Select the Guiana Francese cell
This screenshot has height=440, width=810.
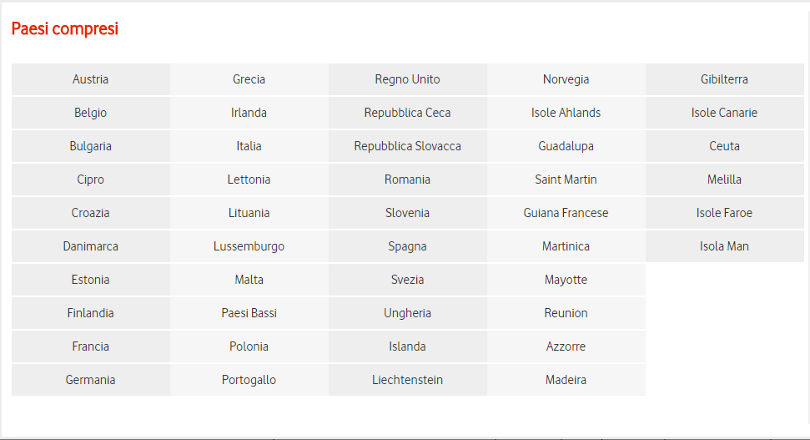coord(566,213)
